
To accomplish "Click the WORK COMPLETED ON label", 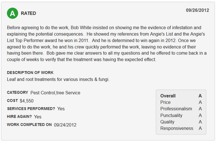I will pyautogui.click(x=29, y=125).
